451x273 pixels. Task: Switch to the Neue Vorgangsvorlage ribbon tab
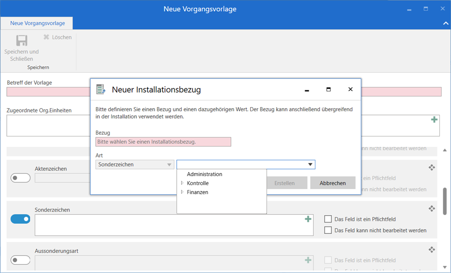pyautogui.click(x=38, y=23)
